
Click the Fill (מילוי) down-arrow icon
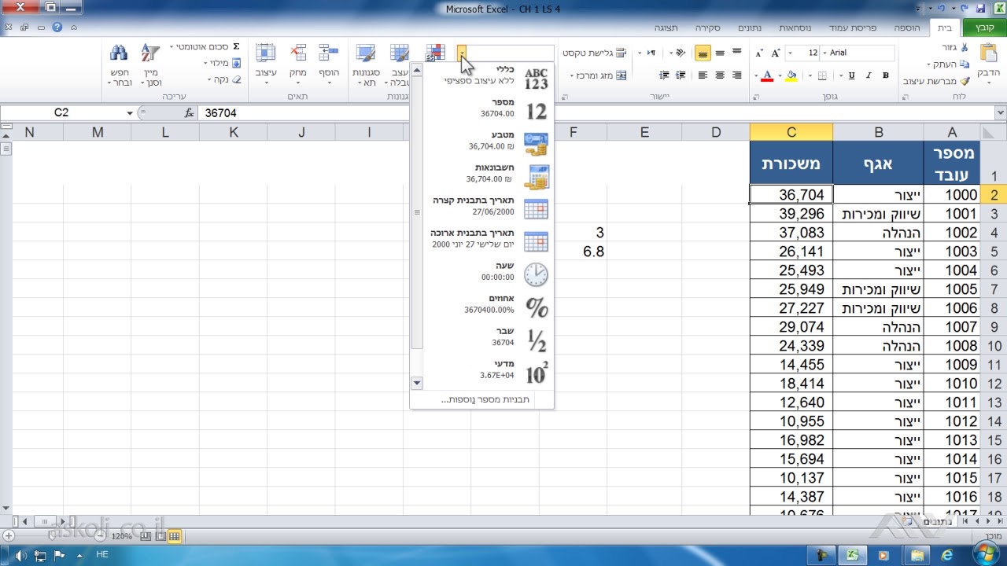click(x=238, y=63)
